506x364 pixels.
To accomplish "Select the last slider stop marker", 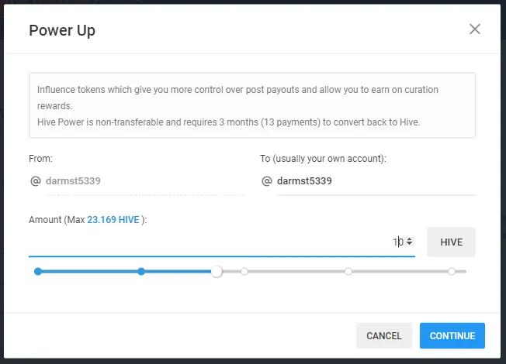I will [452, 272].
